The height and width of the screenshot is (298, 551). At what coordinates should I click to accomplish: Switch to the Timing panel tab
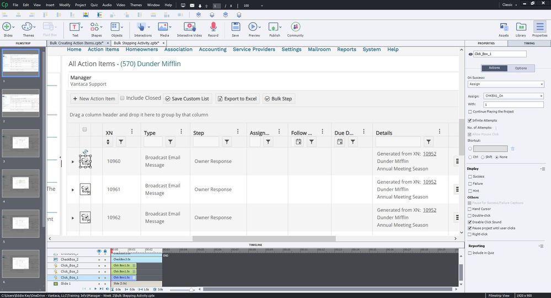[529, 43]
